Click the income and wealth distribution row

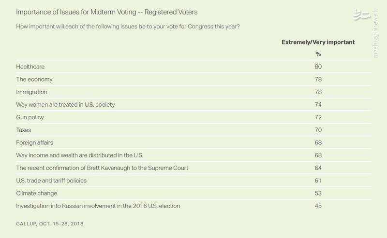(x=79, y=155)
